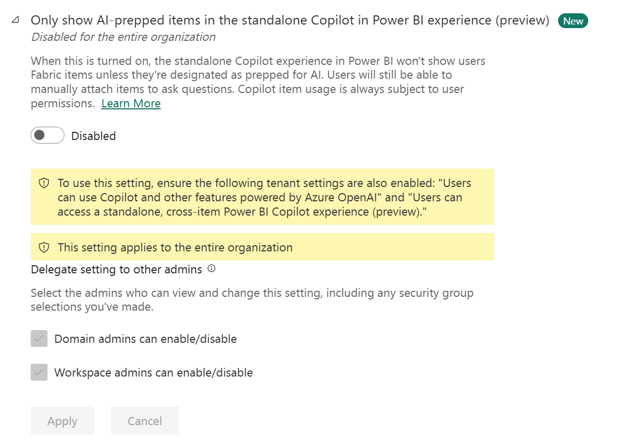Viewport: 624px width, 443px height.
Task: Click the Azure OpenAI tenant settings warning text
Action: (x=264, y=197)
